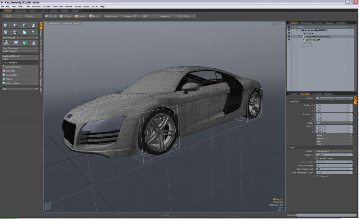The width and height of the screenshot is (359, 219).
Task: Click the third Convert selection button
Action: (80, 16)
